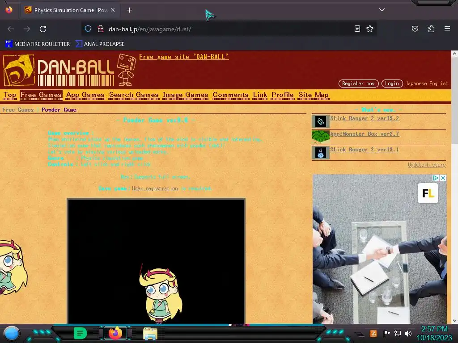Click the site security padlock icon
Image resolution: width=458 pixels, height=343 pixels.
pyautogui.click(x=101, y=29)
